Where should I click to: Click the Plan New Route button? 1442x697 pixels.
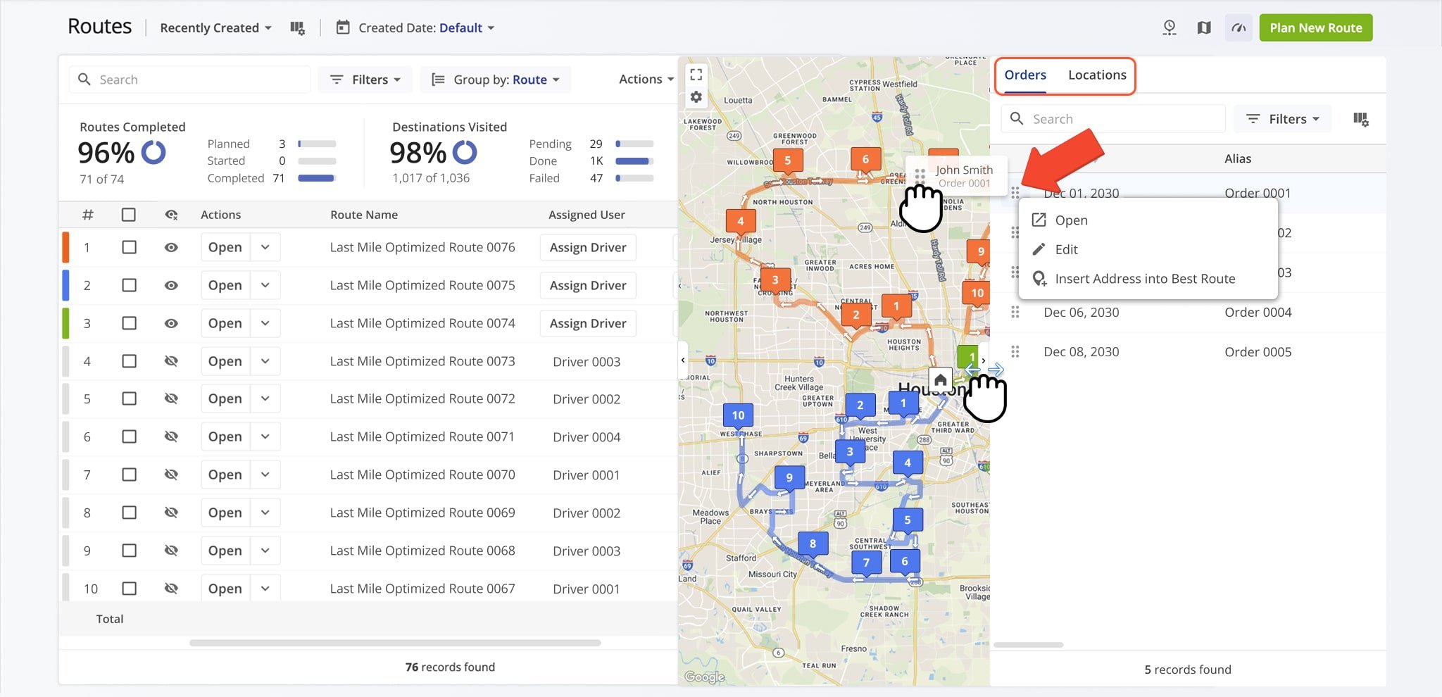[1315, 28]
